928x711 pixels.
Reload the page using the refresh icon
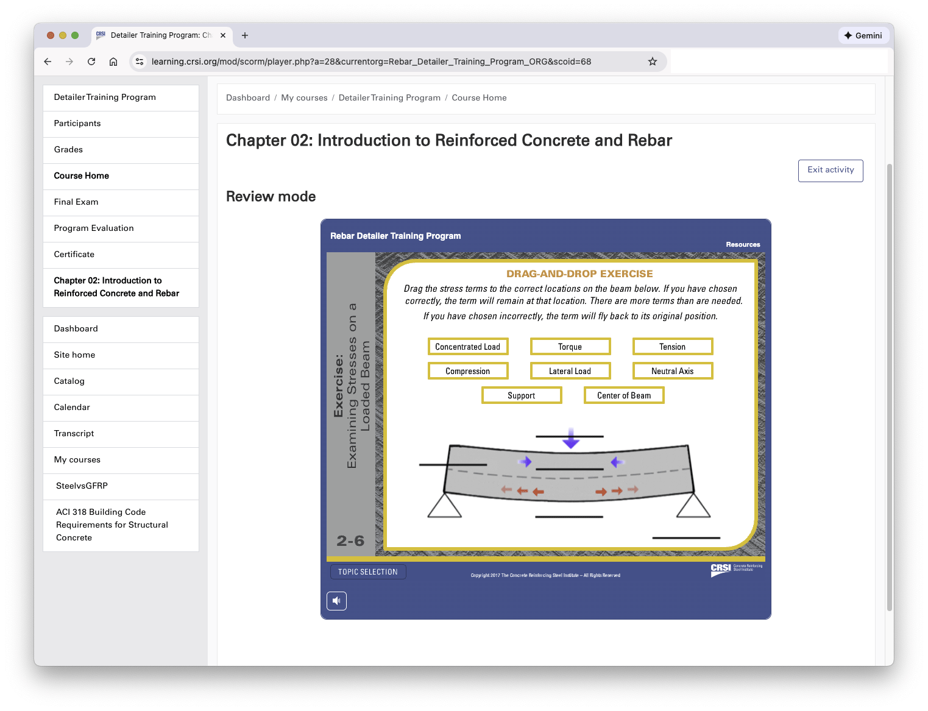[91, 62]
